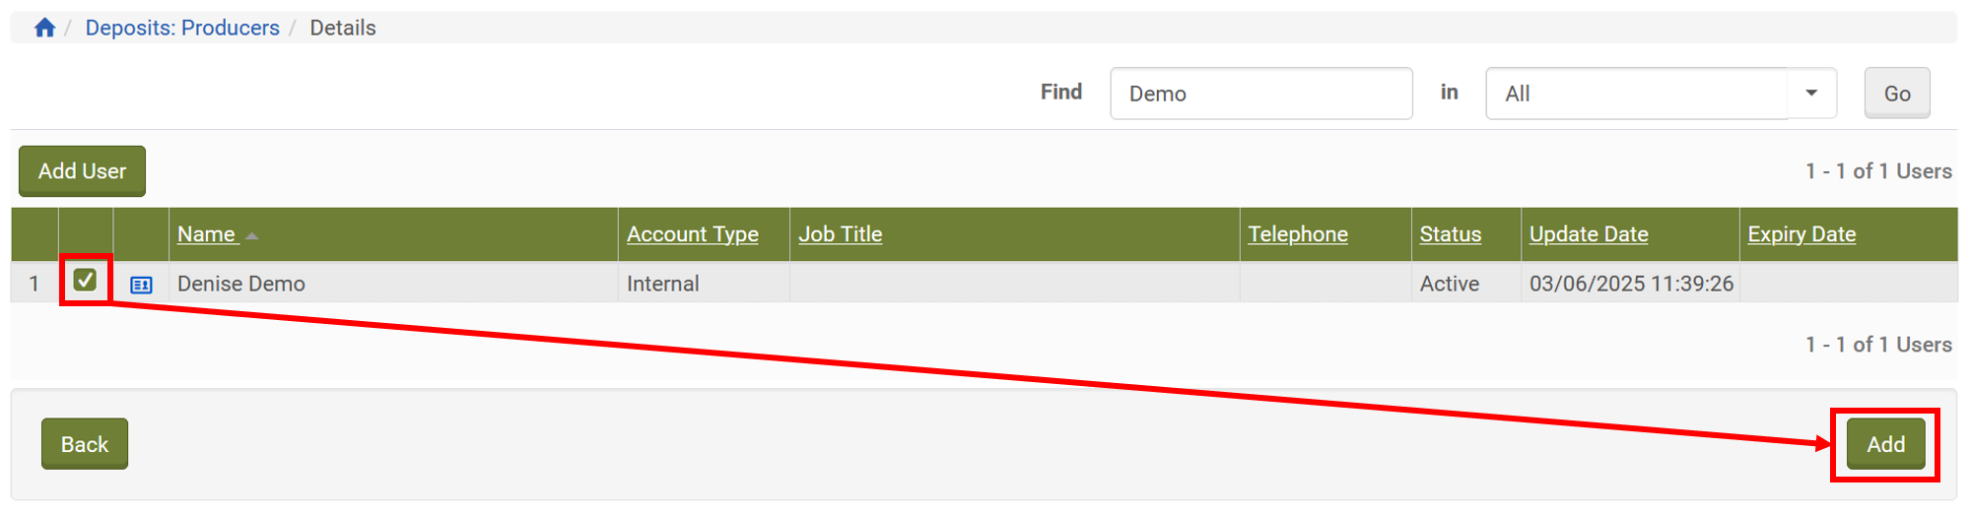
Task: Open Deposits: Producers breadcrumb link
Action: (x=182, y=28)
